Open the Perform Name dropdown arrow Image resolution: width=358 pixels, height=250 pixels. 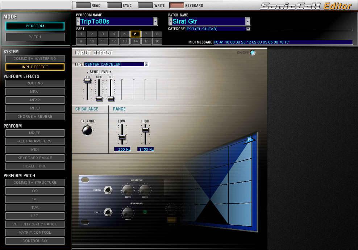[155, 21]
